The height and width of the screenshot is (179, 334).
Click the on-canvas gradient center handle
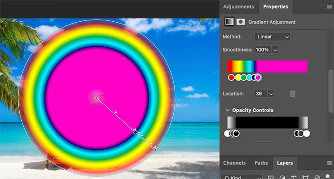97,98
